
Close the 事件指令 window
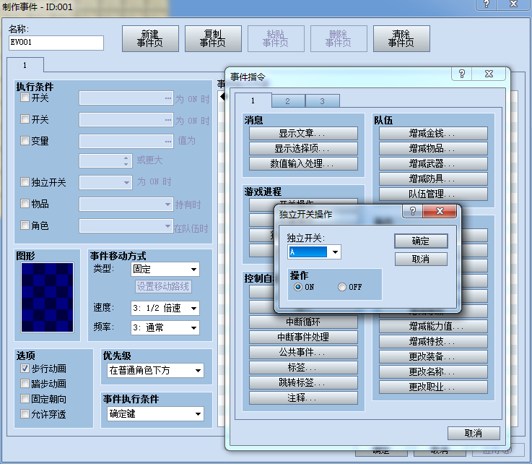(x=489, y=74)
